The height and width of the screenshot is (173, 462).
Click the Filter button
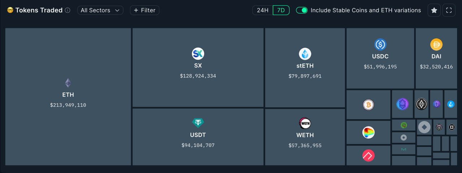coord(144,10)
